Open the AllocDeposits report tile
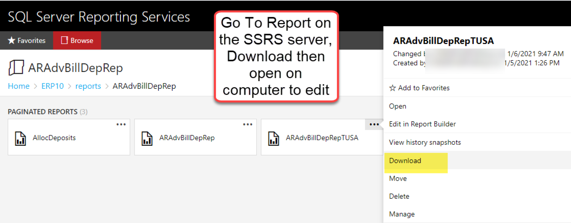Screen dimensions: 571x223 [69, 137]
